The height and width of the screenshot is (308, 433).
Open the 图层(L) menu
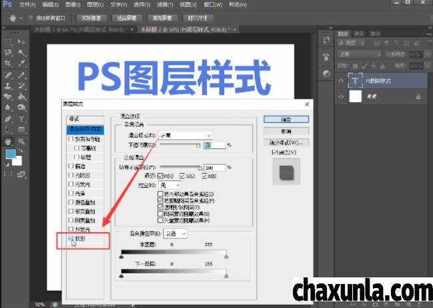[95, 5]
